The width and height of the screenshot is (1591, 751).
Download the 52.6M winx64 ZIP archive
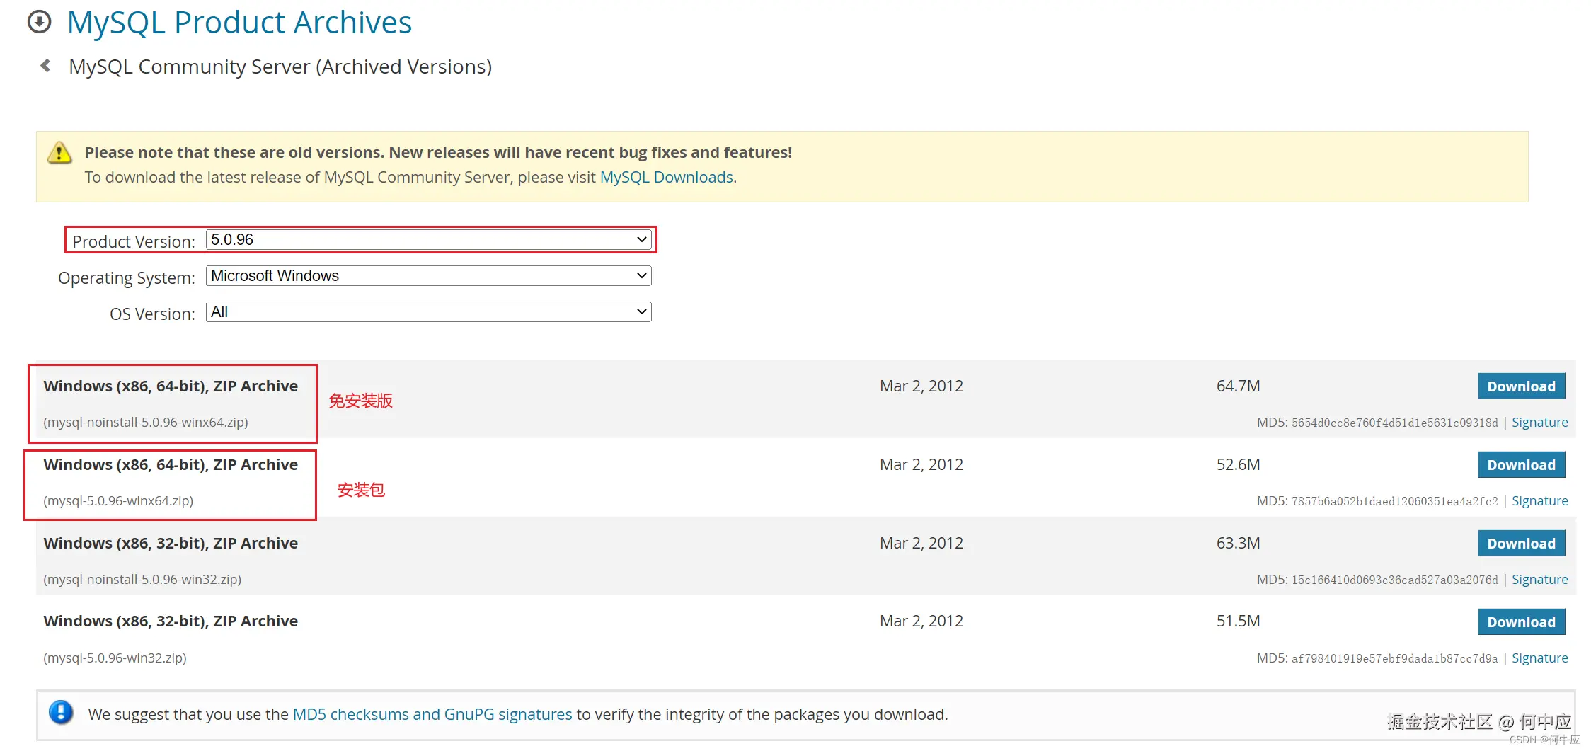coord(1521,465)
